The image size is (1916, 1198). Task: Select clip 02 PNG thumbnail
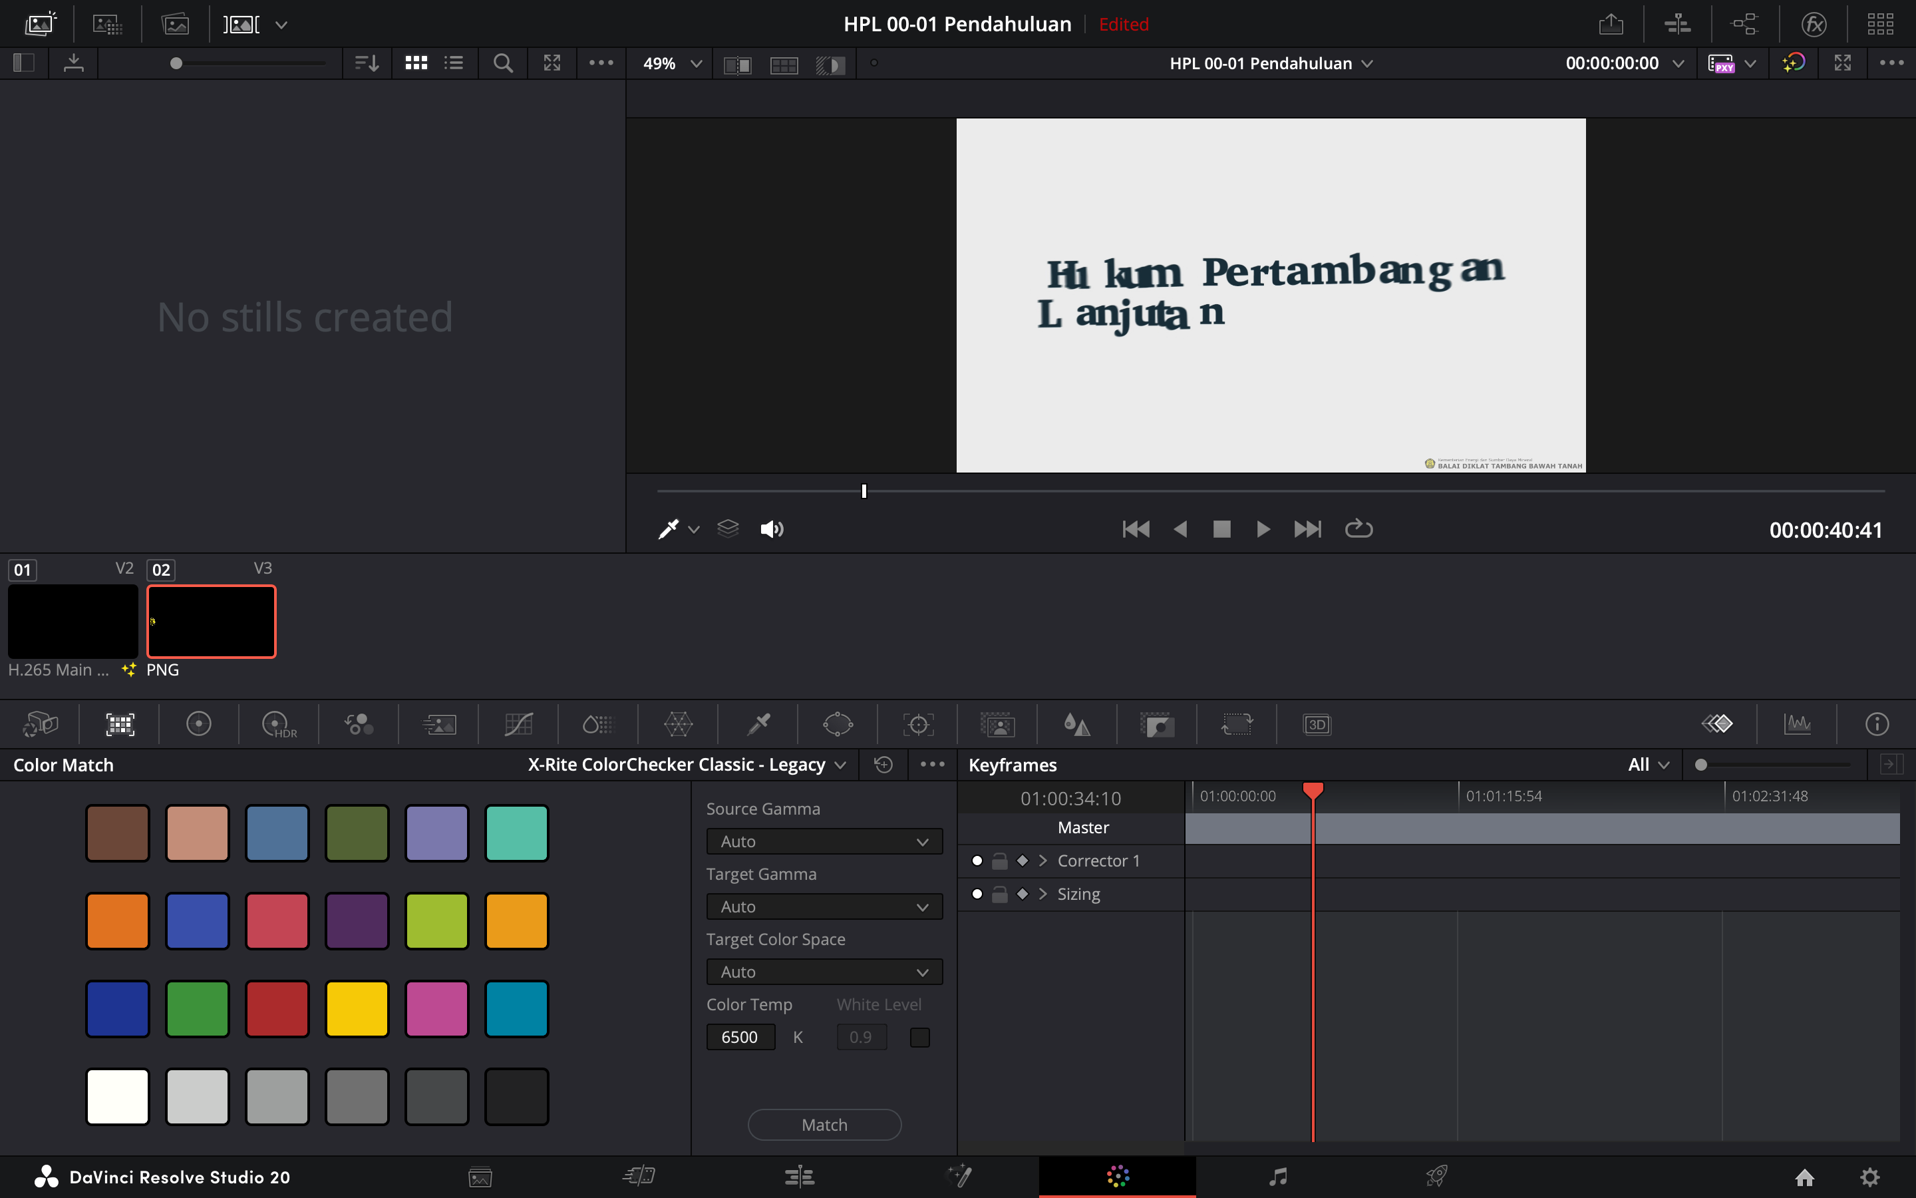[212, 621]
